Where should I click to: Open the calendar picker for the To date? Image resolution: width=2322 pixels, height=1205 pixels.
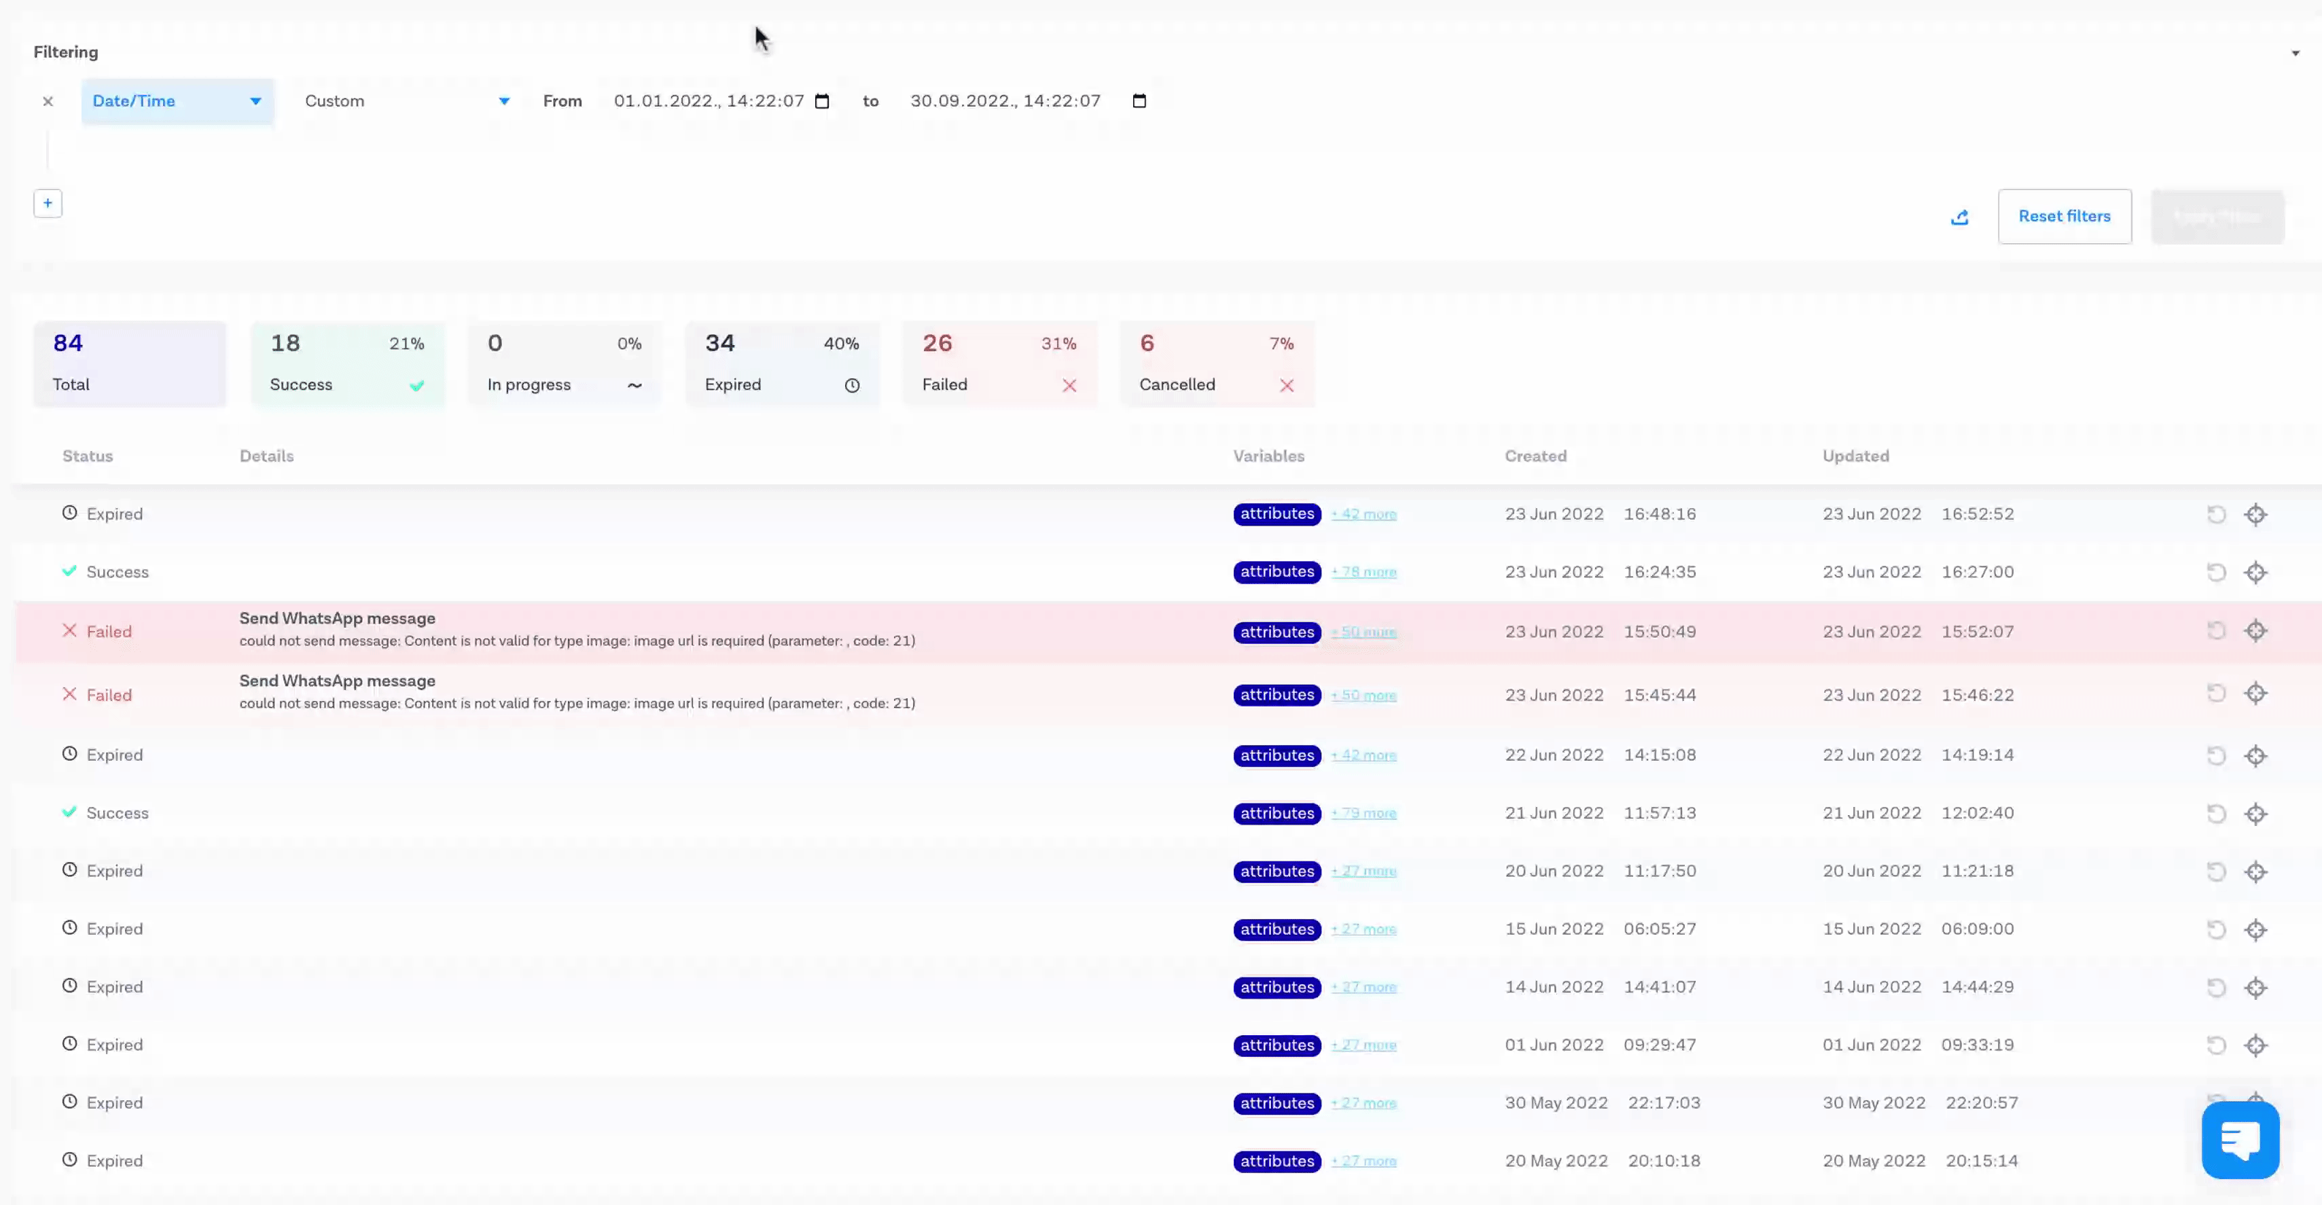pyautogui.click(x=1139, y=101)
